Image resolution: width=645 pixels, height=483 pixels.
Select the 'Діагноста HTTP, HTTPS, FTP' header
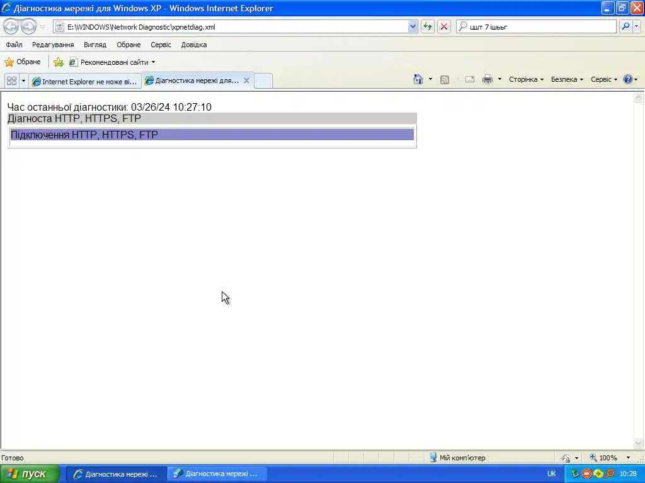coord(212,119)
